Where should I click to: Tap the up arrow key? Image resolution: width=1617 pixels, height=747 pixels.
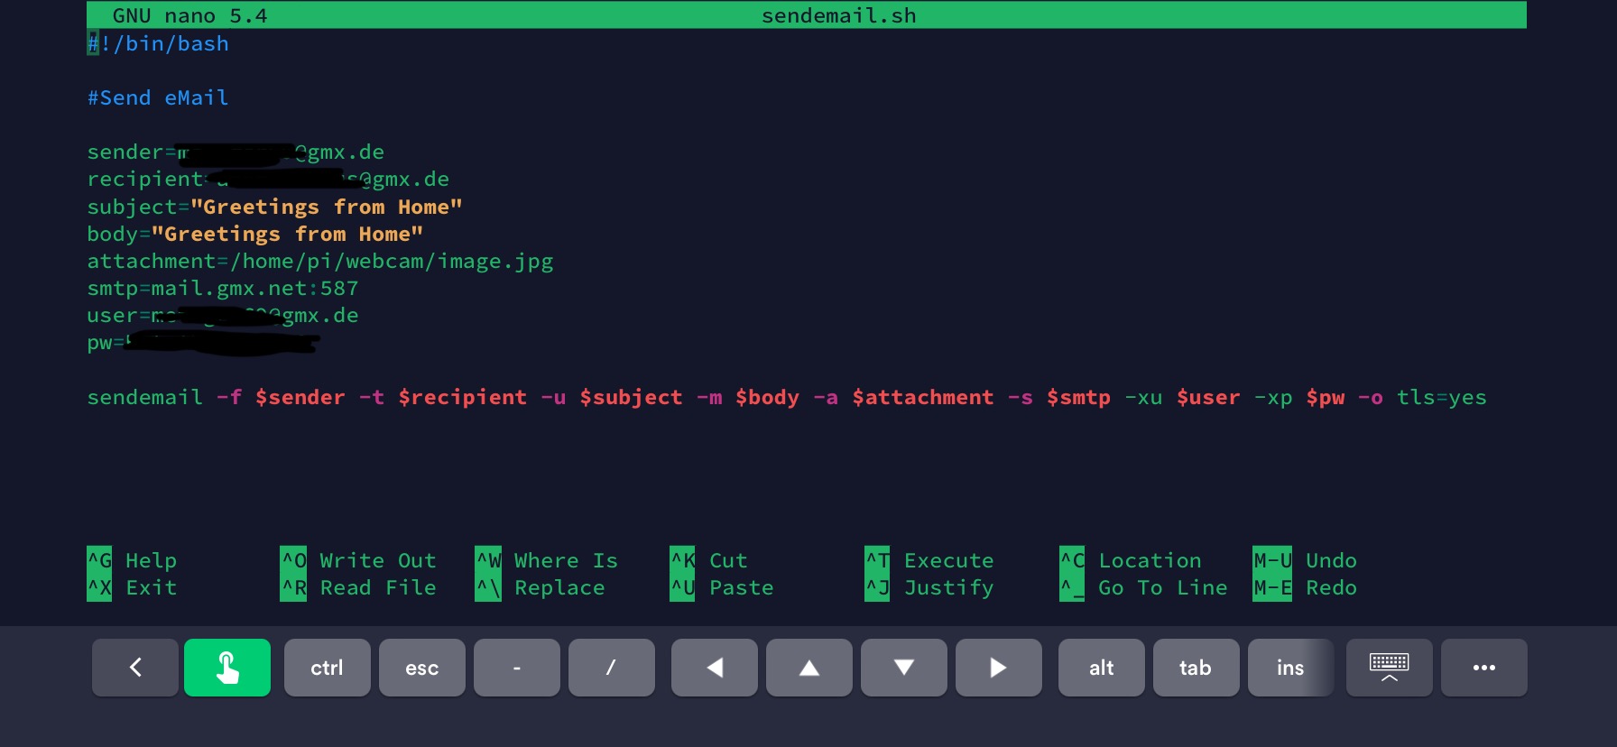pyautogui.click(x=809, y=668)
